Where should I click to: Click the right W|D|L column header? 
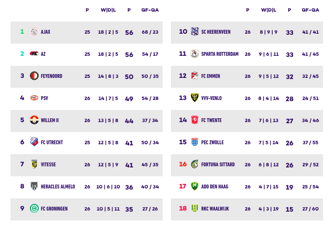[x=269, y=10]
